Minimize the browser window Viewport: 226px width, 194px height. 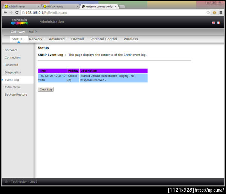pos(208,3)
